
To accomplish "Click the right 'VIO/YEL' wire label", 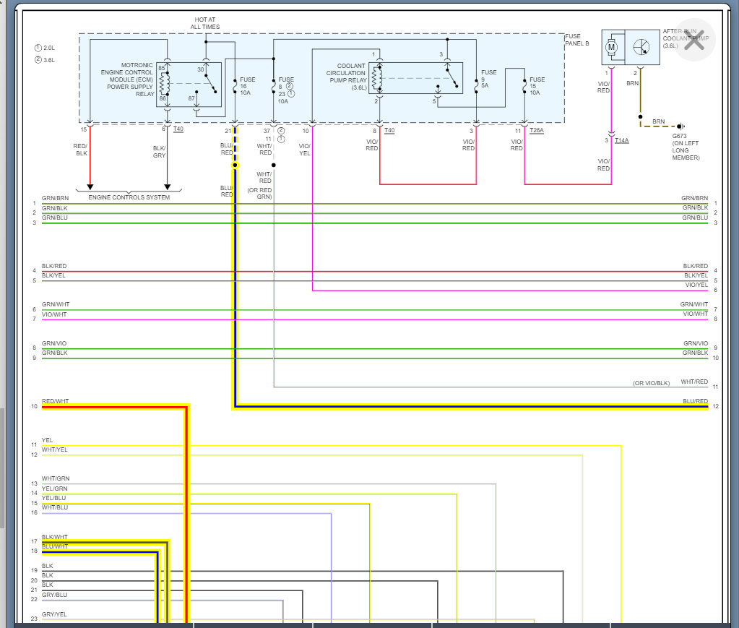I will pyautogui.click(x=696, y=285).
